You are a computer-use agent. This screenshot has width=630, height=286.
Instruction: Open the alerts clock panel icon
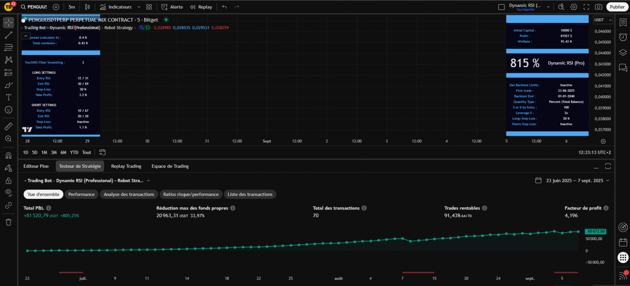point(623,37)
